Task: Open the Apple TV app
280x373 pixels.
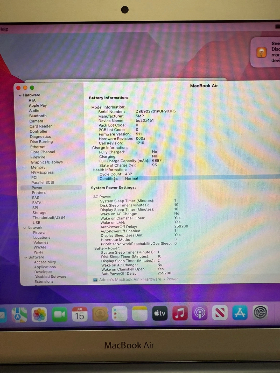Action: coord(160,313)
